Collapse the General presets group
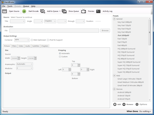Viewport: 154px width, 115px height. 114,19
